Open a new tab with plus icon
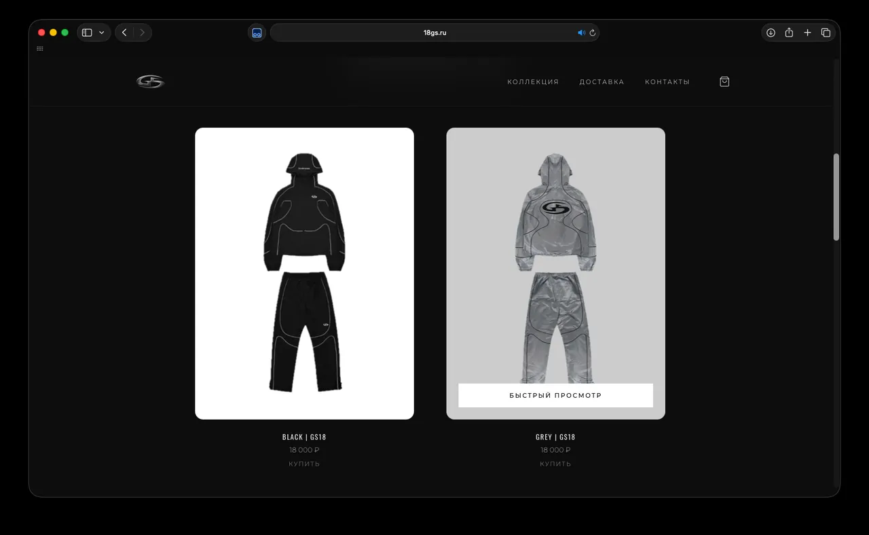Image resolution: width=869 pixels, height=535 pixels. (x=807, y=33)
